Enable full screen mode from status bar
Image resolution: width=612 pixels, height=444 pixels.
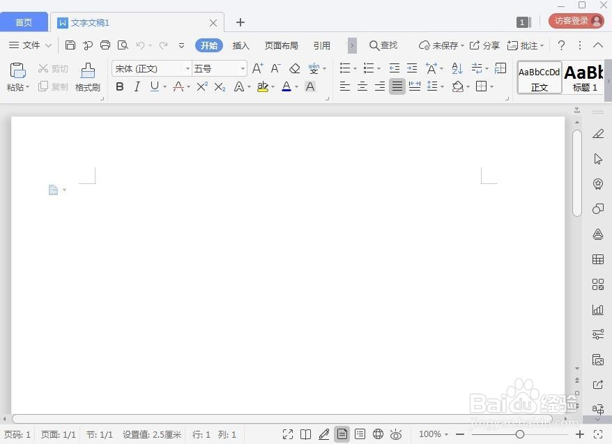pyautogui.click(x=288, y=434)
